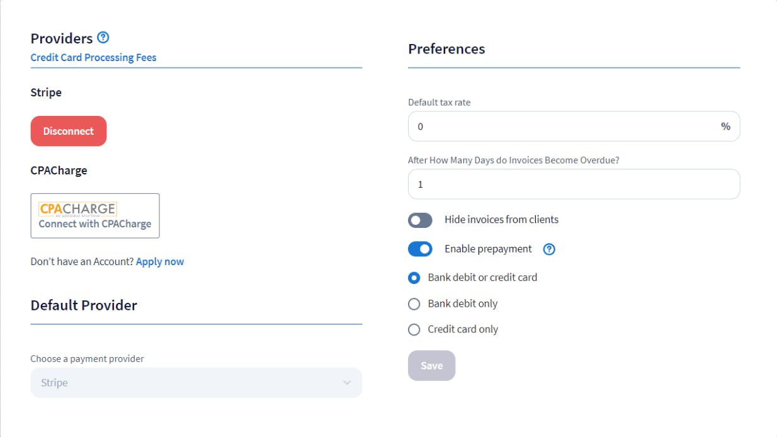Enable the Hide invoices from clients toggle
This screenshot has width=777, height=437.
419,220
